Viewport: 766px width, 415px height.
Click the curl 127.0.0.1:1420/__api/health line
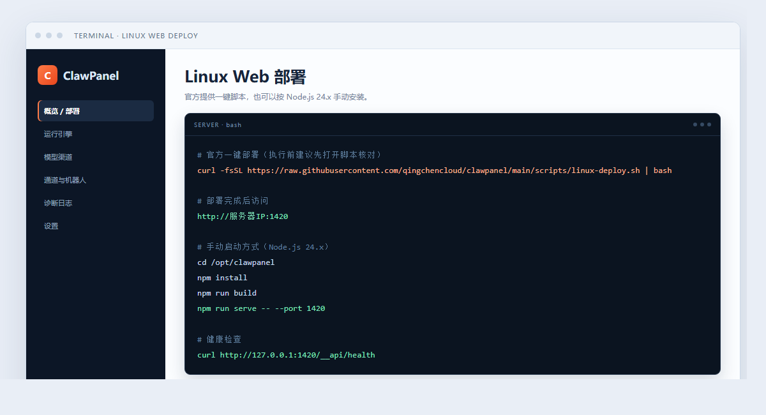pyautogui.click(x=287, y=354)
